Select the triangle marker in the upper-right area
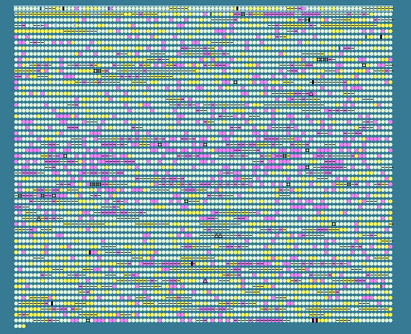Screen dimensions: 411x334 311,93
